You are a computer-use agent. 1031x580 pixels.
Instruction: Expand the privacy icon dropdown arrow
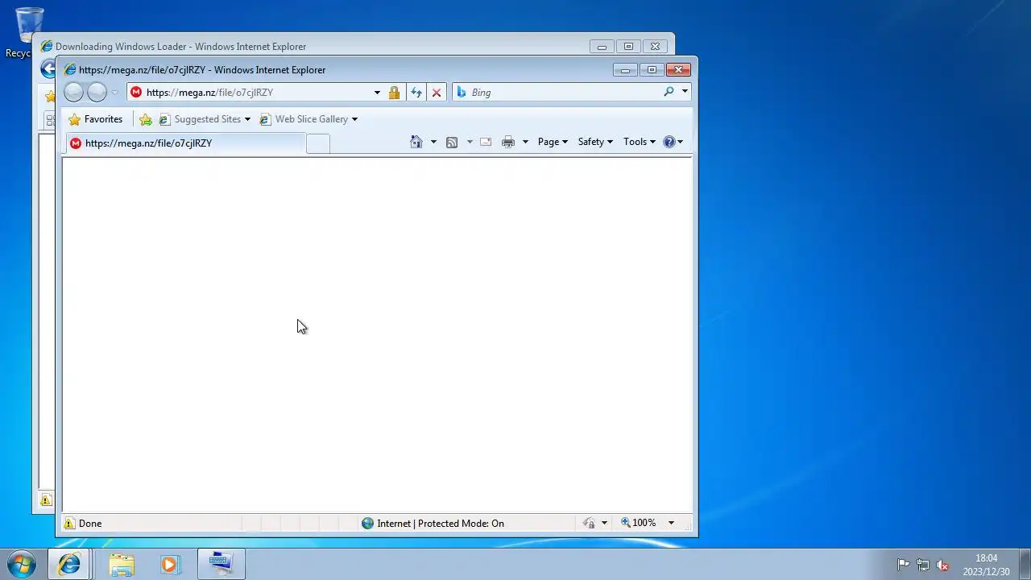(x=604, y=524)
